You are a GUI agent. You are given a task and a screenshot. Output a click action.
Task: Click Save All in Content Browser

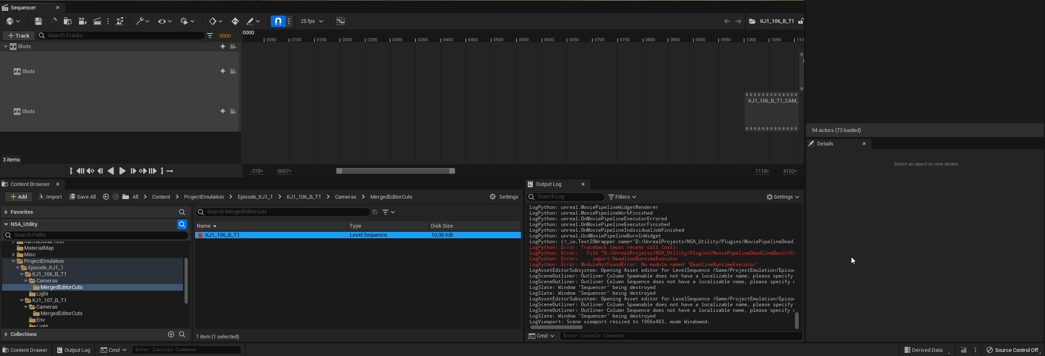click(83, 197)
